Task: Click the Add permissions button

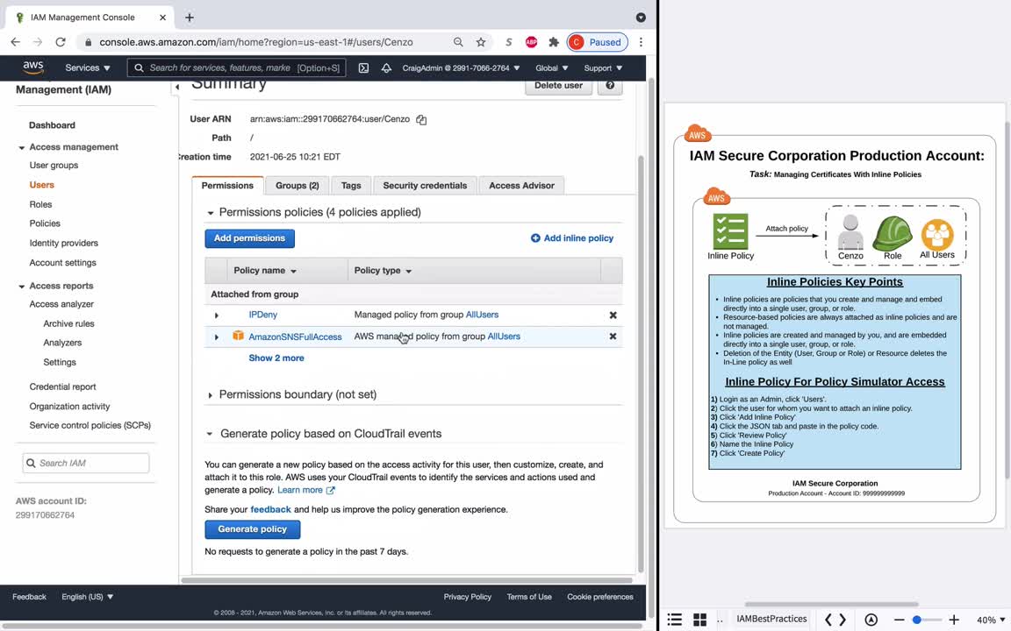Action: point(249,238)
